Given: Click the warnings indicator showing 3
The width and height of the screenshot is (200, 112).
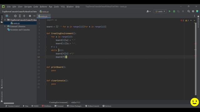Looking at the screenshot, I should pyautogui.click(x=187, y=21).
